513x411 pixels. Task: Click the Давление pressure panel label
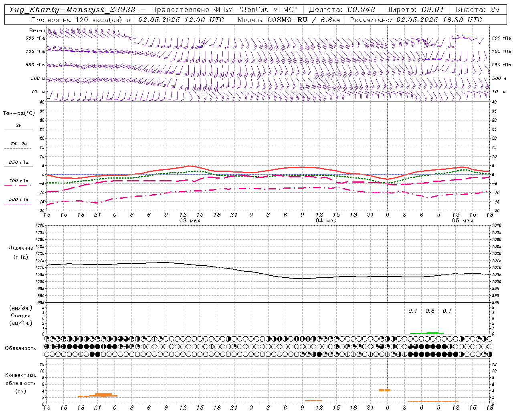pos(21,248)
